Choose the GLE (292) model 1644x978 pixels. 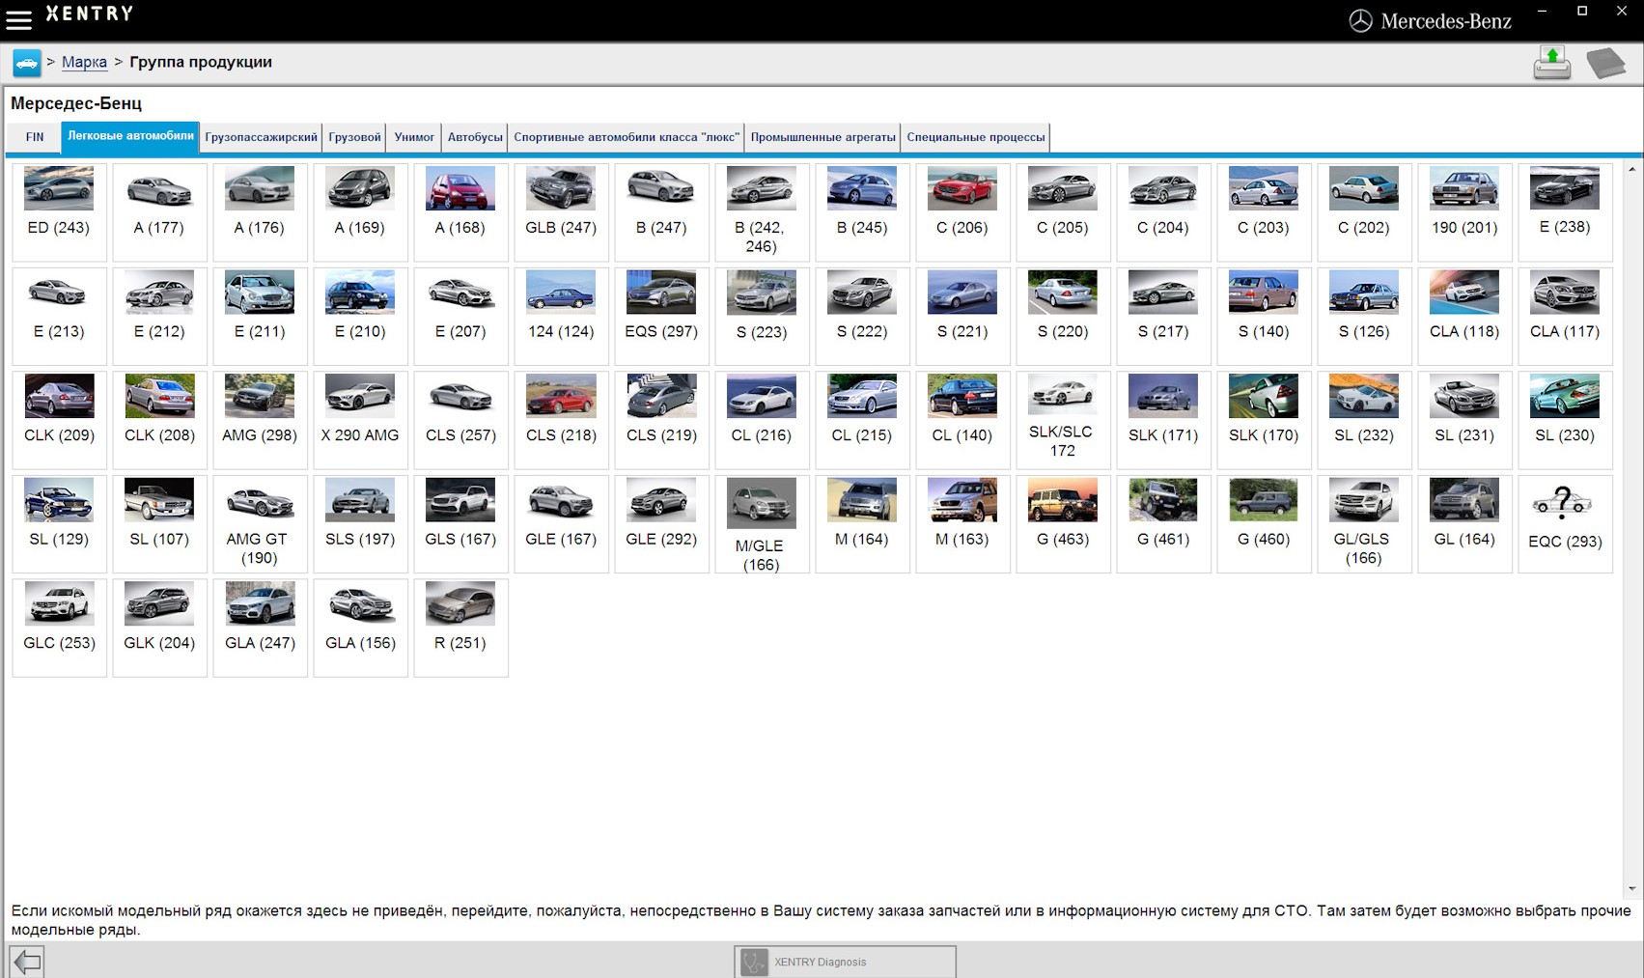(x=661, y=524)
